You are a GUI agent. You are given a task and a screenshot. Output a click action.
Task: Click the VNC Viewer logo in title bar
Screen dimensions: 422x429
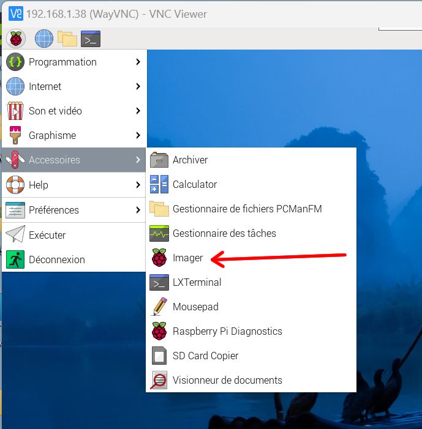point(16,13)
